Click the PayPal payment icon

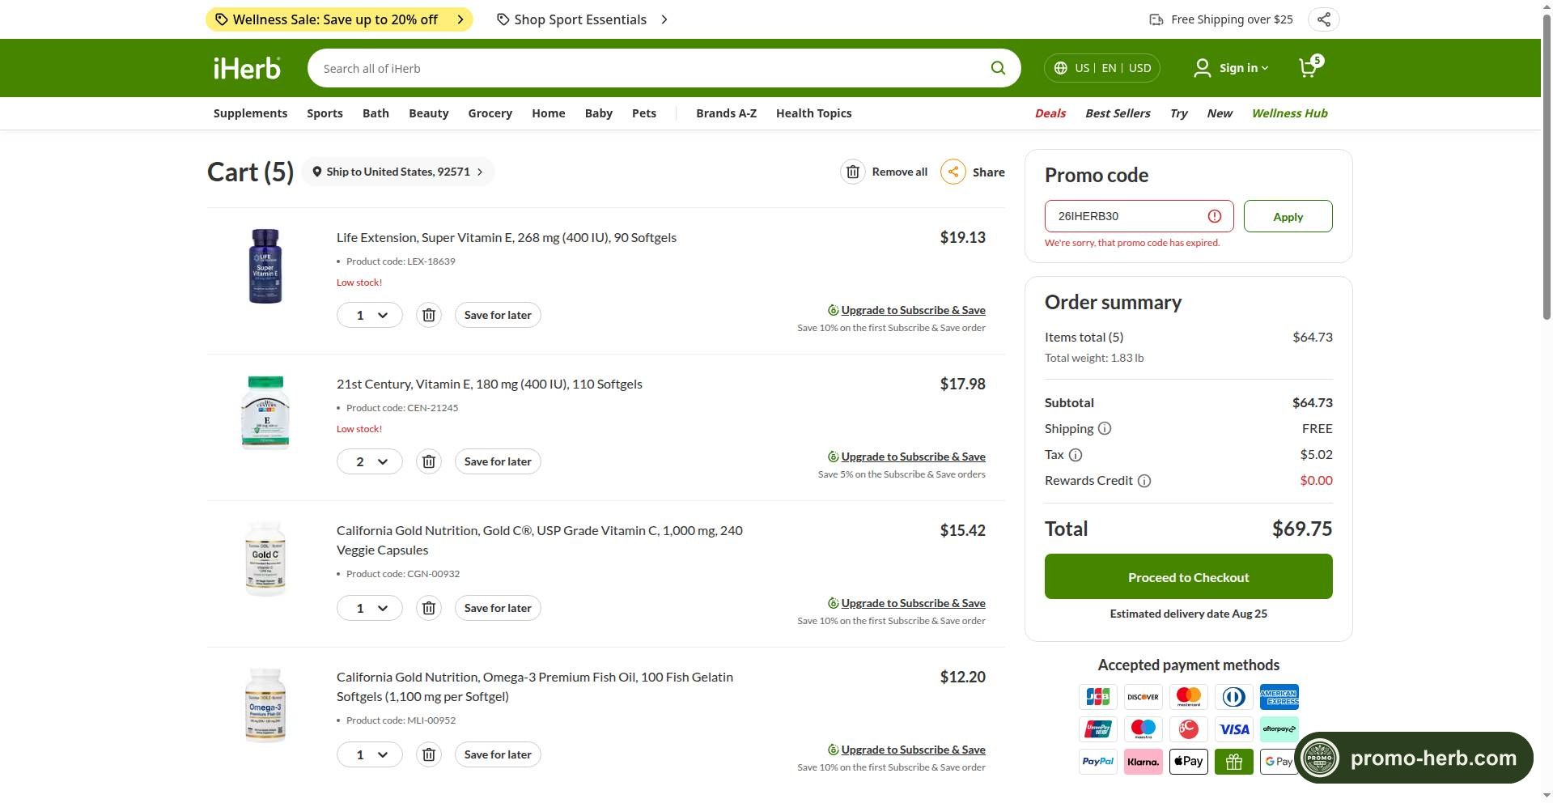(x=1098, y=762)
